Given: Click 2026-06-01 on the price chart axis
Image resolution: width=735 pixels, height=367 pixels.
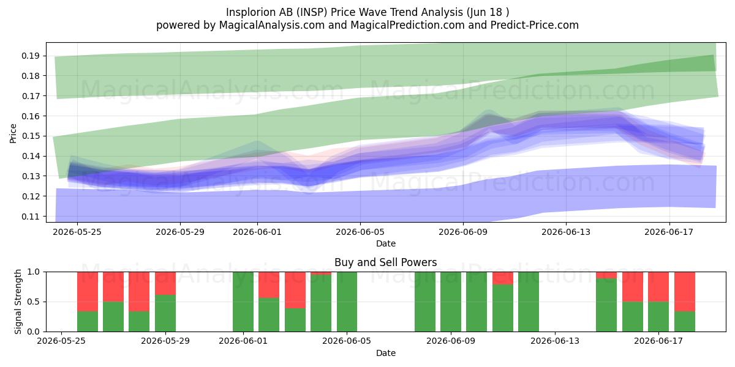Looking at the screenshot, I should 257,231.
